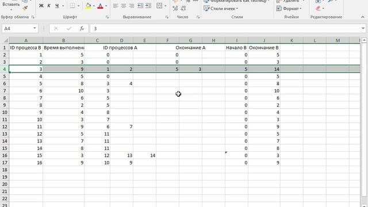Select row 4 header
Screen dimensions: 368x207
pos(5,69)
